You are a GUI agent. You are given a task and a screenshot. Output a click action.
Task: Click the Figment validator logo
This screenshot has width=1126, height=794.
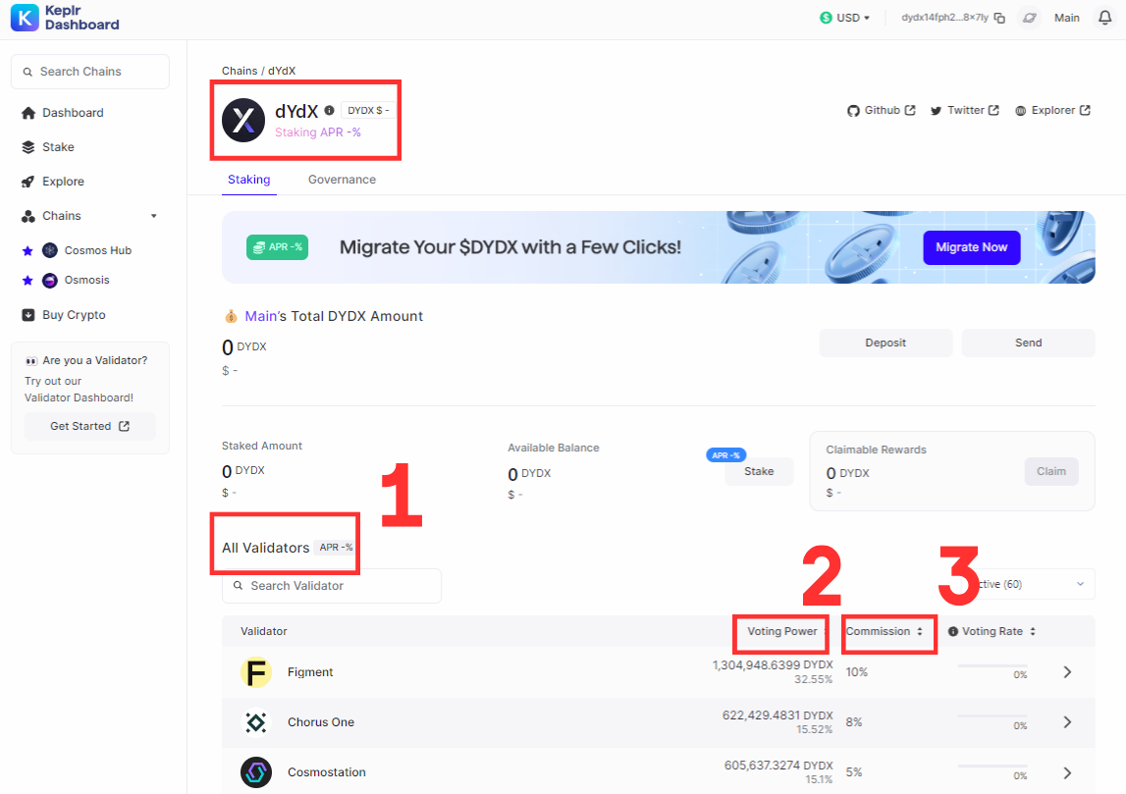point(256,672)
